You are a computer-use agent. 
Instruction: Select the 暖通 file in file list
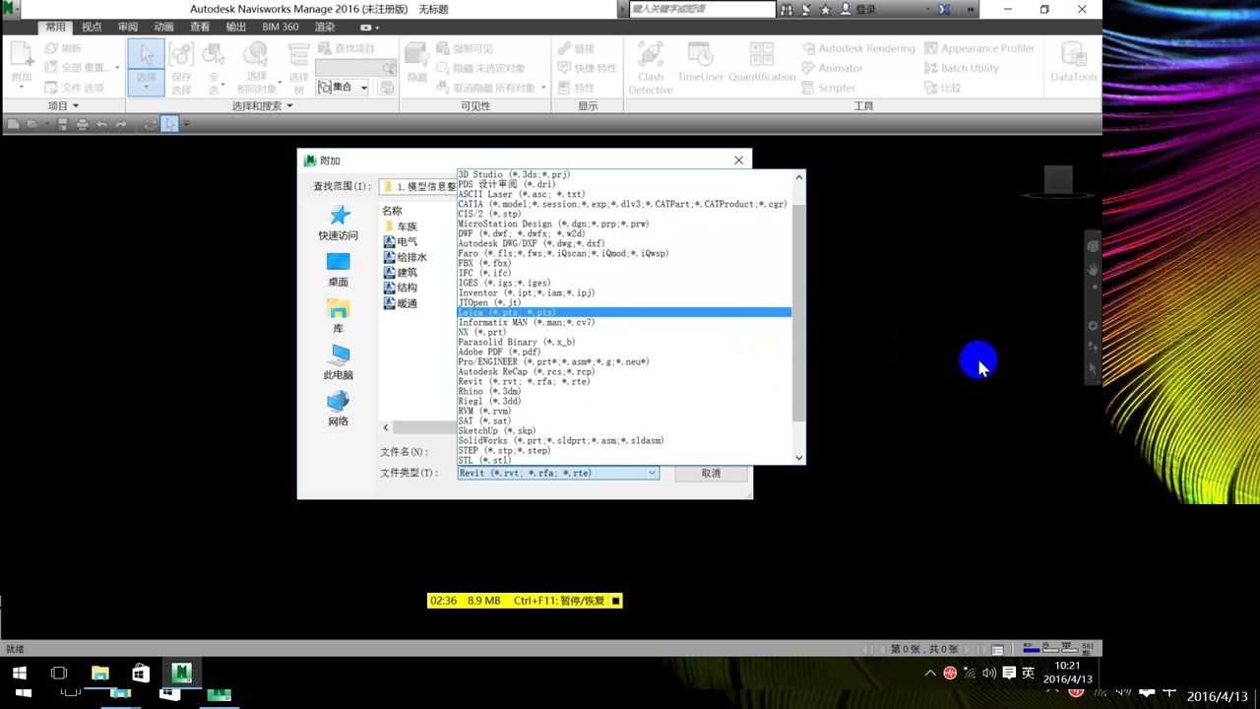click(x=401, y=304)
